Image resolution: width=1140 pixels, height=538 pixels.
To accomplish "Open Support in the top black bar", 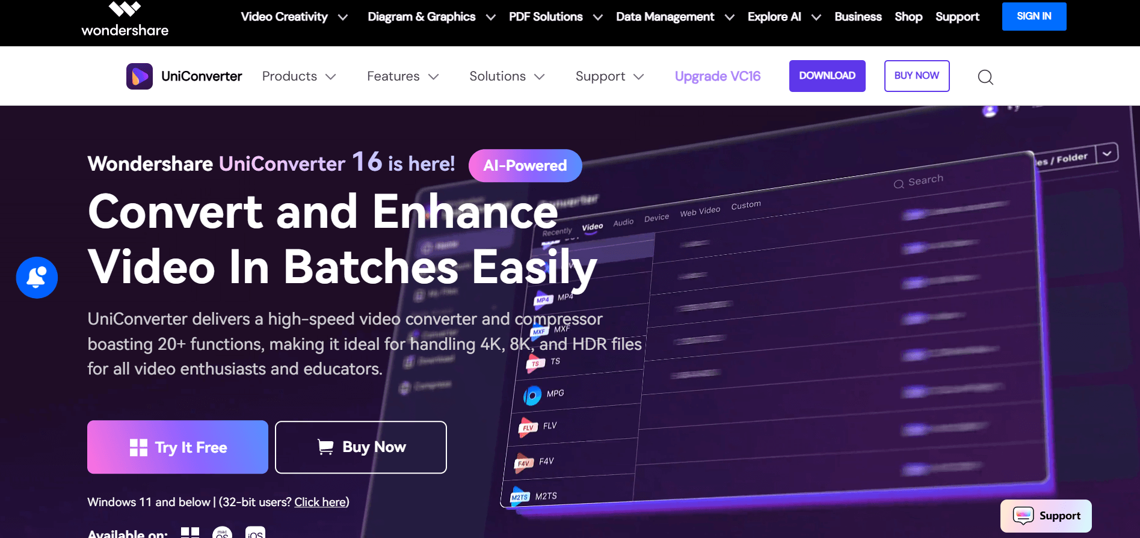I will pos(957,17).
